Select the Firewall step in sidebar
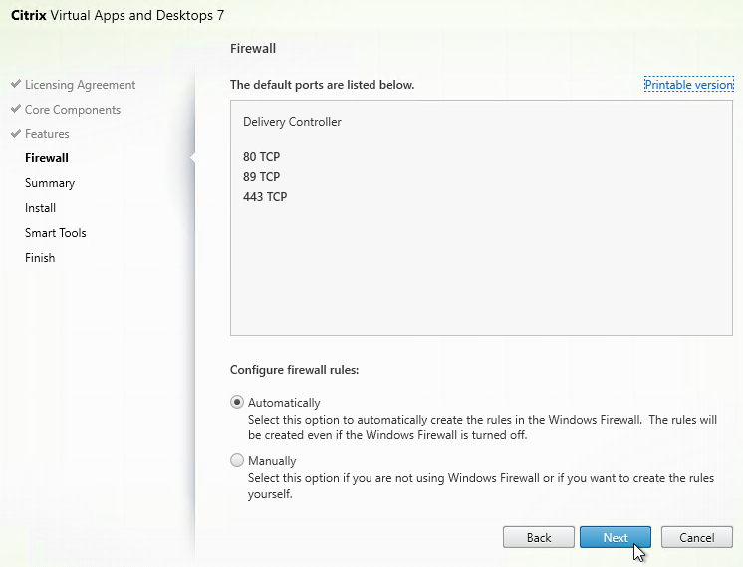This screenshot has height=567, width=743. pos(47,157)
